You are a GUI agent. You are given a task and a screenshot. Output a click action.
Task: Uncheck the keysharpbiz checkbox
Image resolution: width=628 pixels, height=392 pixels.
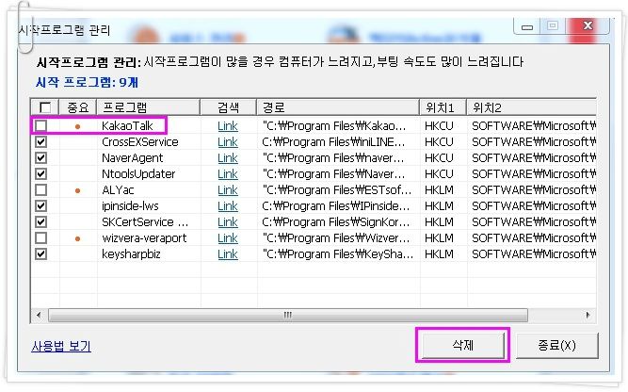click(40, 254)
